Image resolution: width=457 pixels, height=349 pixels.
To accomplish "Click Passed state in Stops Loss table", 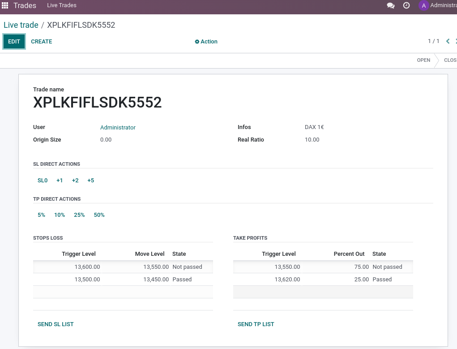I will click(x=182, y=279).
